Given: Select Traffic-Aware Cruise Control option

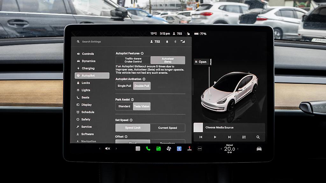Looking at the screenshot, I should tap(133, 60).
